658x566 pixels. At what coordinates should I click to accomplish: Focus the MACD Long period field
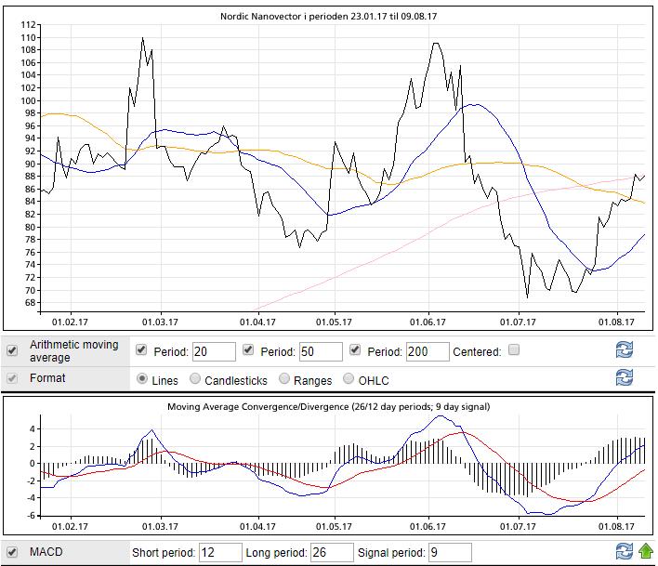[331, 553]
